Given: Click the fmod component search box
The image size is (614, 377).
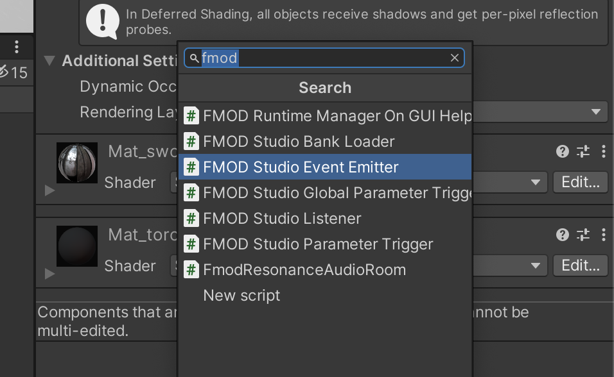Looking at the screenshot, I should click(324, 58).
